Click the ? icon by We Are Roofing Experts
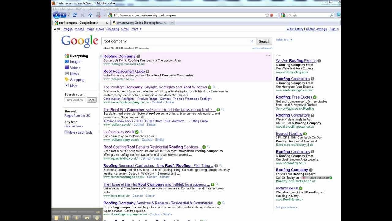Viewport: 392px width, 221px height. [319, 61]
